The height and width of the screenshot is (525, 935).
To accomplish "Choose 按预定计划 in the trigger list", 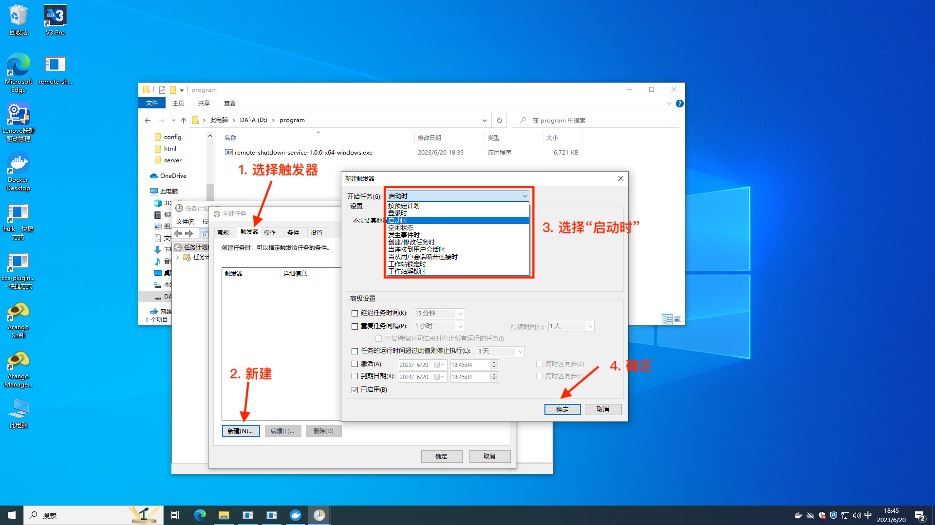I will [x=458, y=206].
